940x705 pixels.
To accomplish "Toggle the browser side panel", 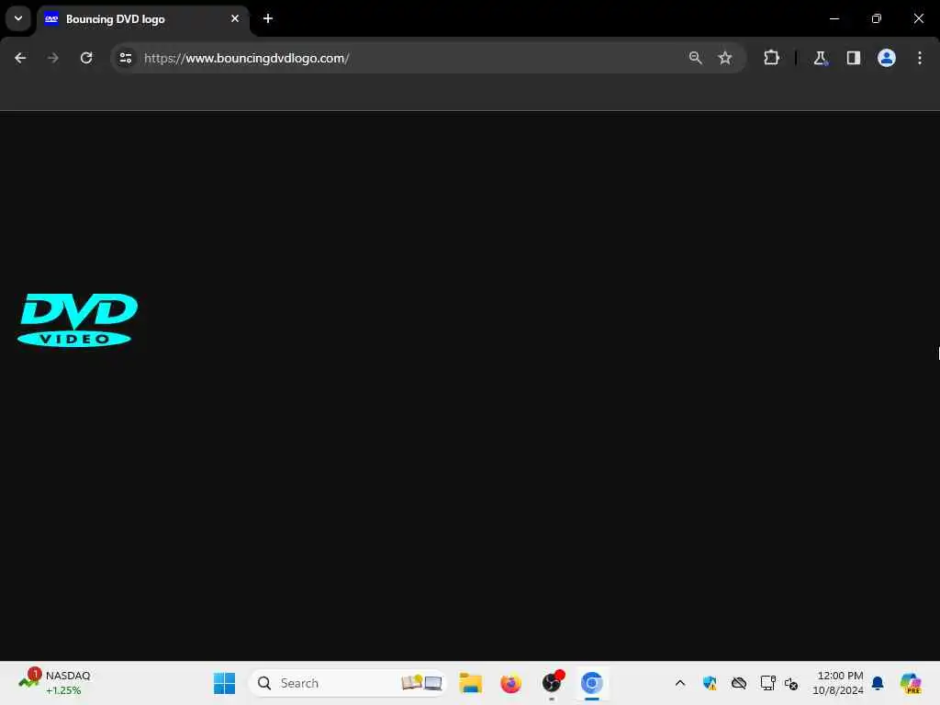I will click(x=854, y=58).
